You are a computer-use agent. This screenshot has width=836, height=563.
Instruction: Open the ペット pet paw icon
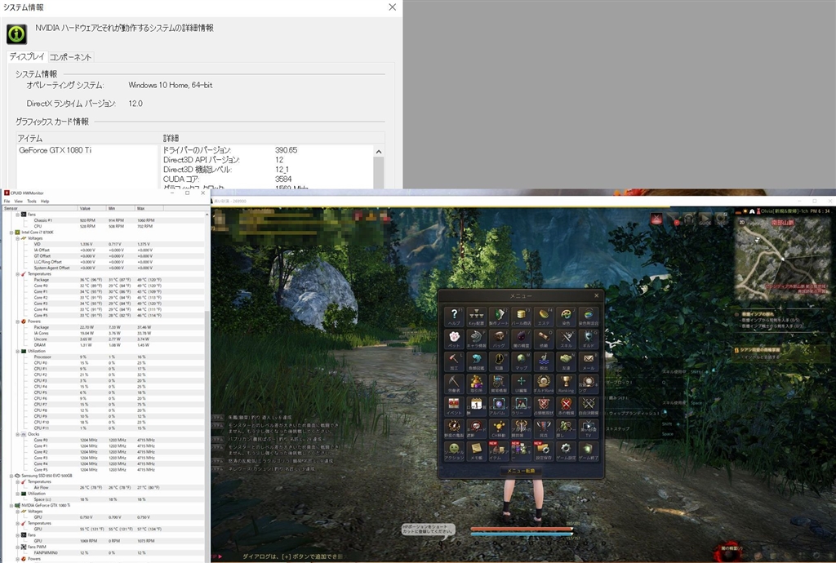coord(454,339)
